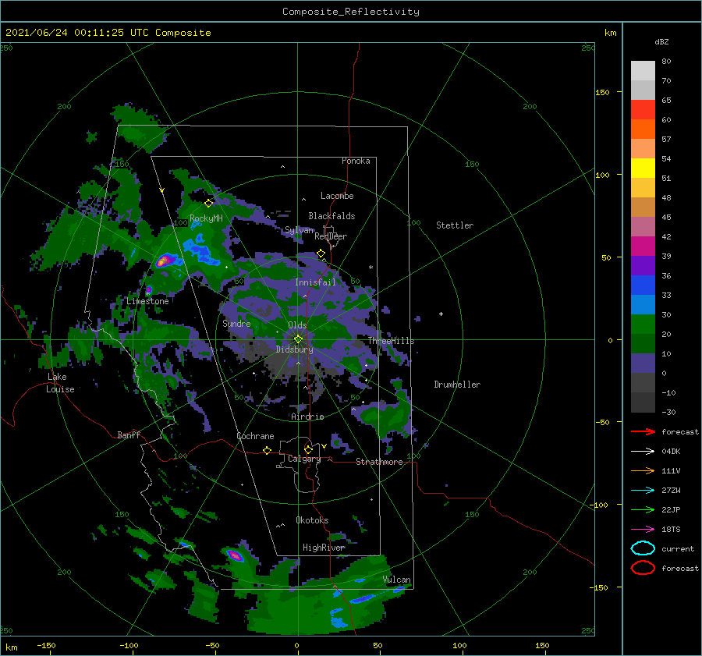This screenshot has width=702, height=656.
Task: Select the red forecast ellipse legend icon
Action: click(643, 568)
